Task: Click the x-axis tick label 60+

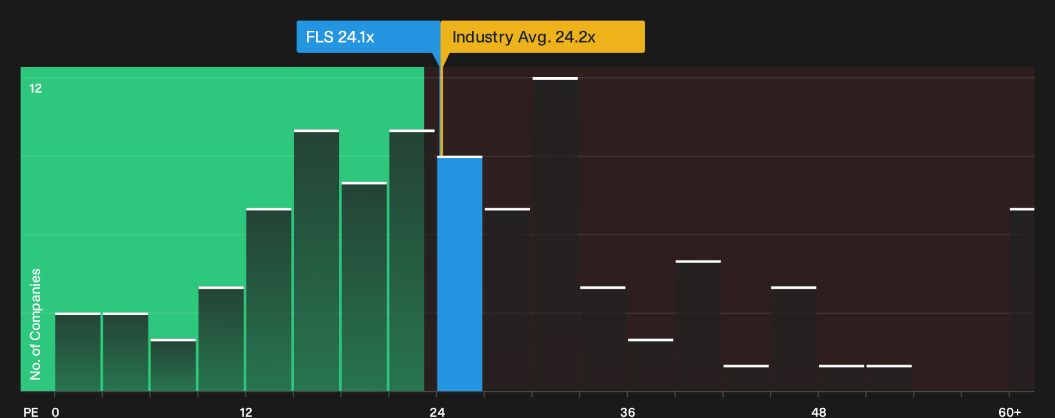Action: (1009, 412)
